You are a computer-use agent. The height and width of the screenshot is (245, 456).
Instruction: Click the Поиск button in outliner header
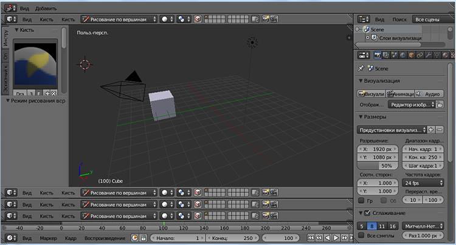pyautogui.click(x=399, y=19)
